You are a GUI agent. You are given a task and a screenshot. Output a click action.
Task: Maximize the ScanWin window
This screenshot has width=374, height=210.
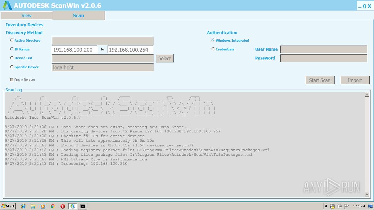(x=365, y=6)
